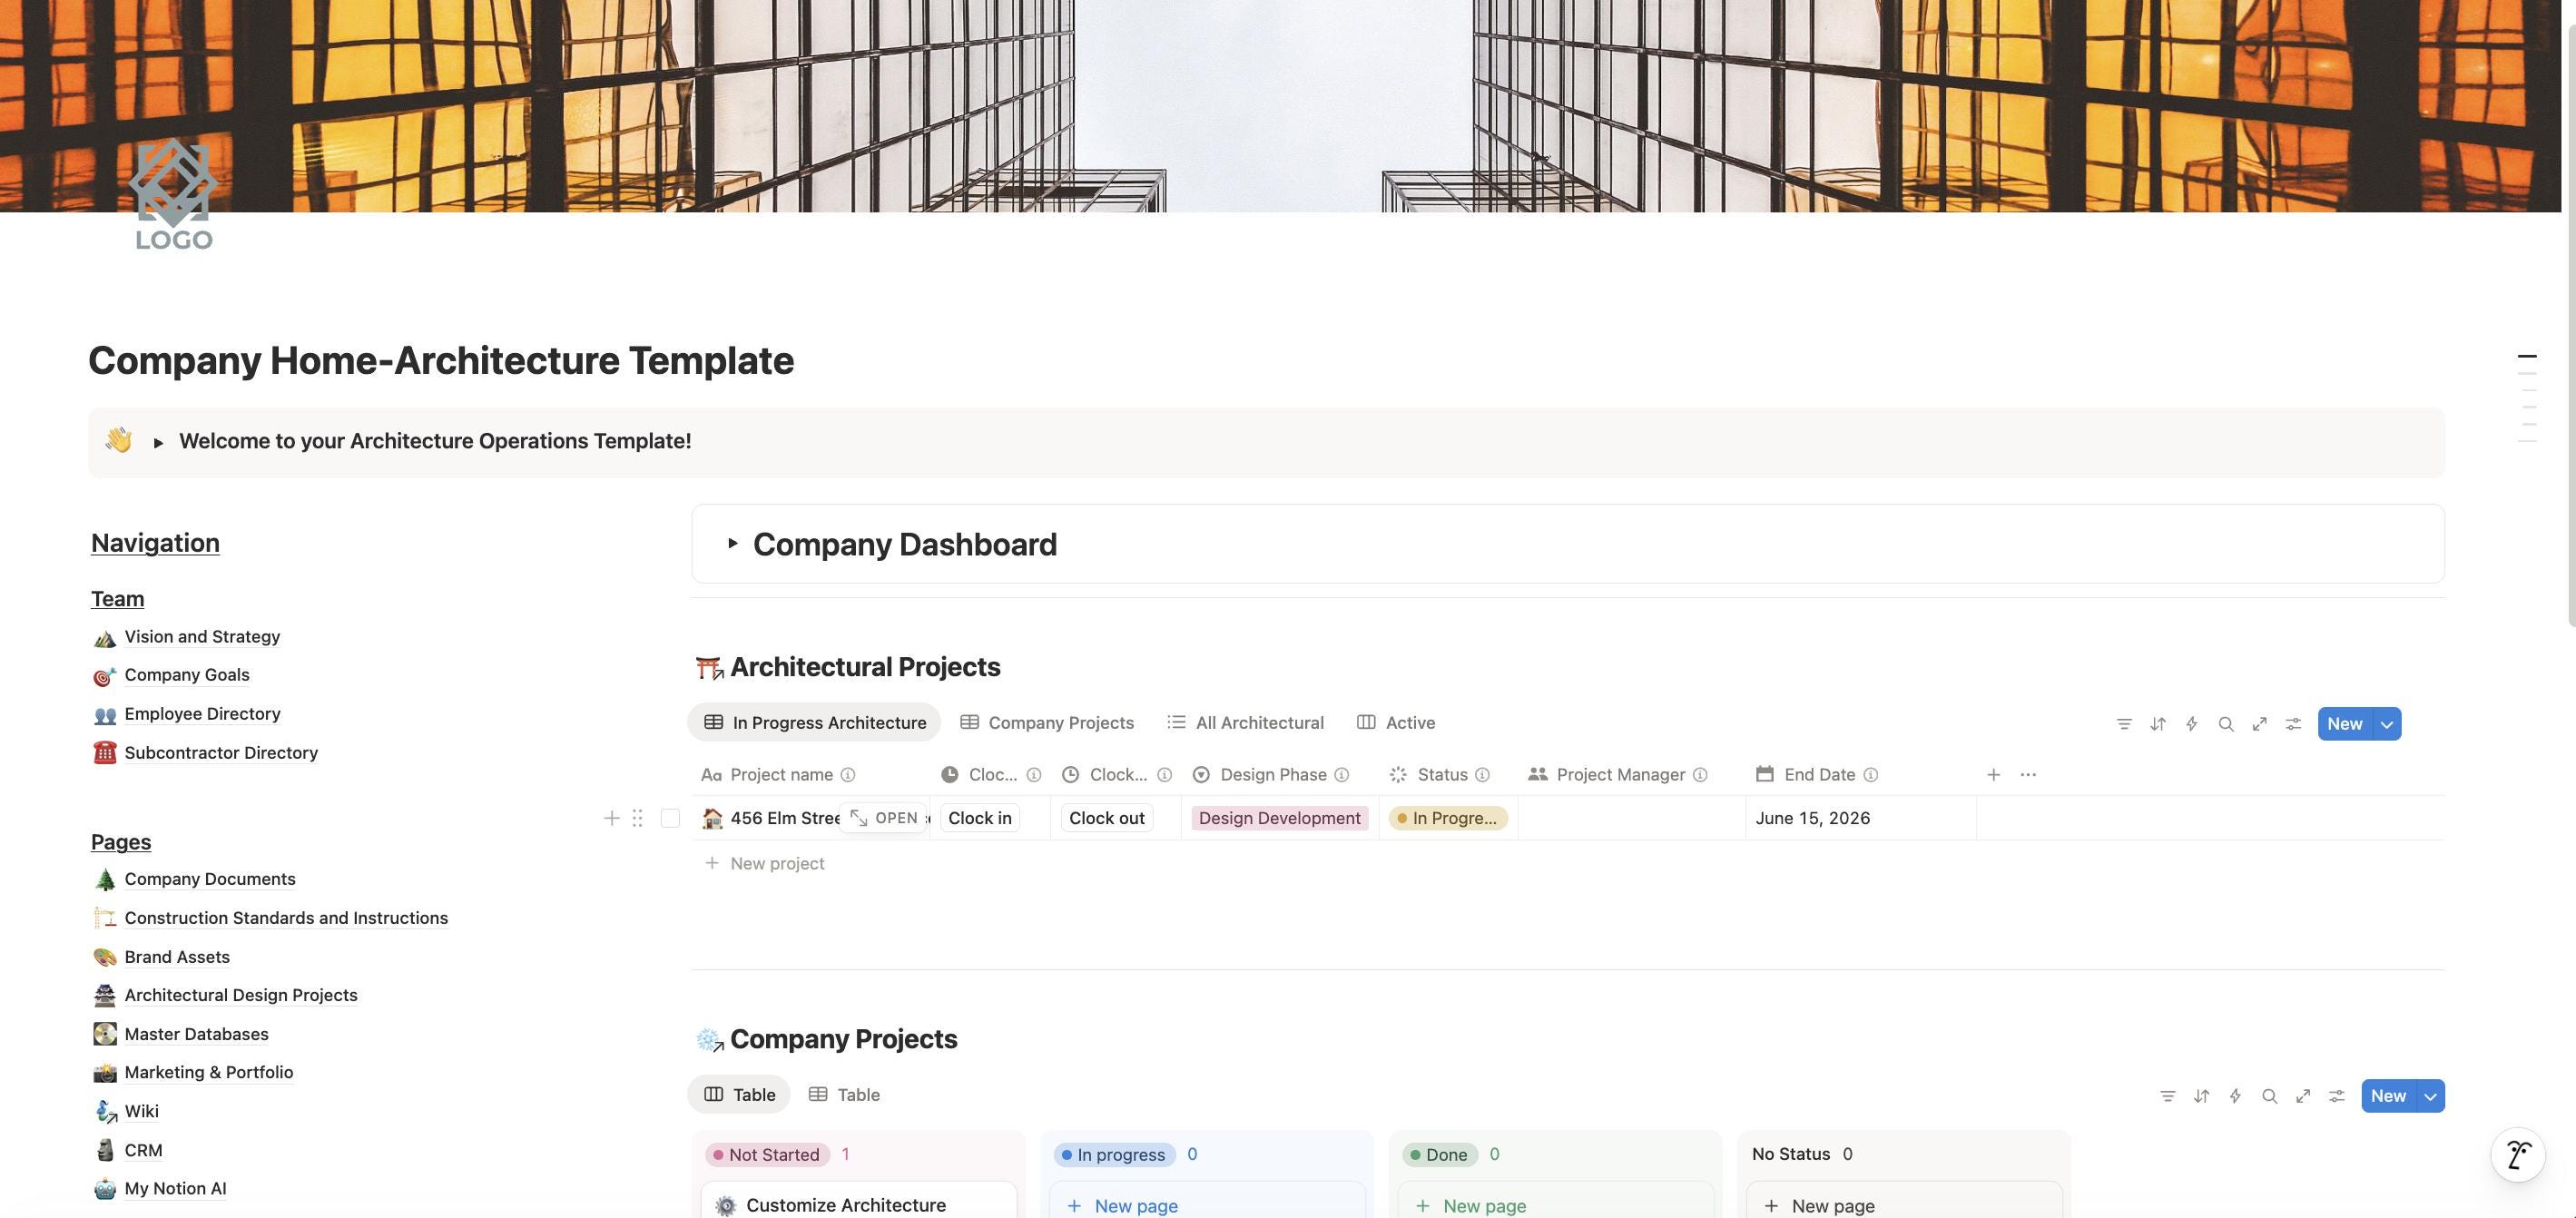The height and width of the screenshot is (1218, 2576).
Task: Click plus icon beside 456 Elm Street row
Action: (611, 818)
